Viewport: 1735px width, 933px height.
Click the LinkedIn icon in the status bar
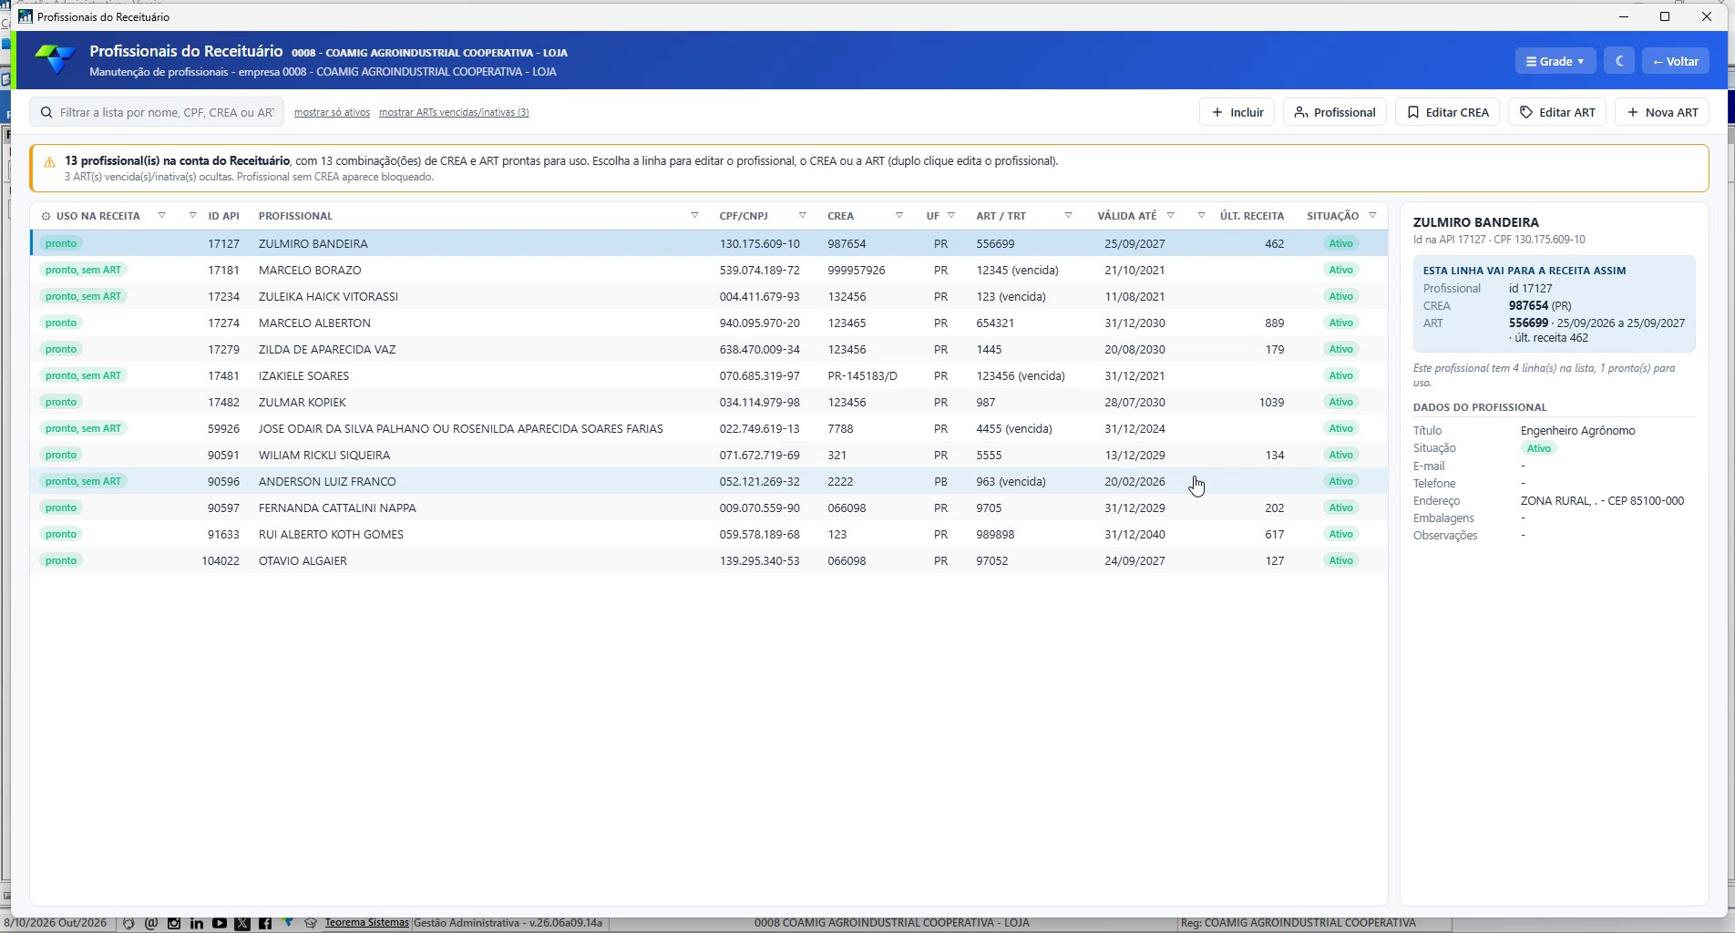tap(197, 923)
